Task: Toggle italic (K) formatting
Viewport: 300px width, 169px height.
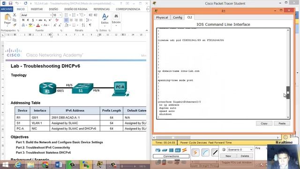Action: 28,20
